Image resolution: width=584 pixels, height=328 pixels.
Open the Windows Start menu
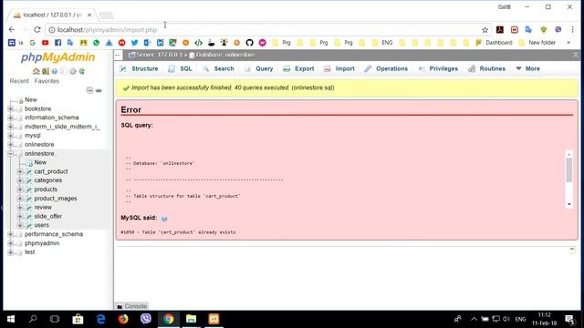point(11,319)
